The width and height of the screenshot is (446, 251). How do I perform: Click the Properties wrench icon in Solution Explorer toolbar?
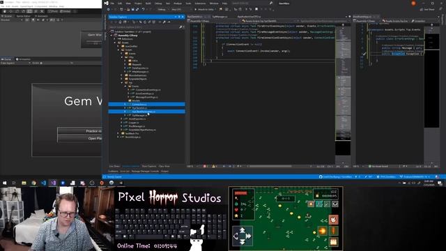pos(164,22)
